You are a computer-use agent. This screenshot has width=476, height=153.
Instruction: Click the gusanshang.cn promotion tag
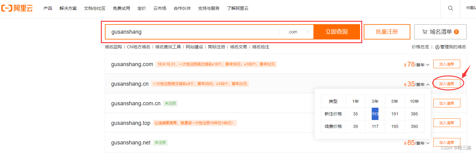click(x=200, y=84)
